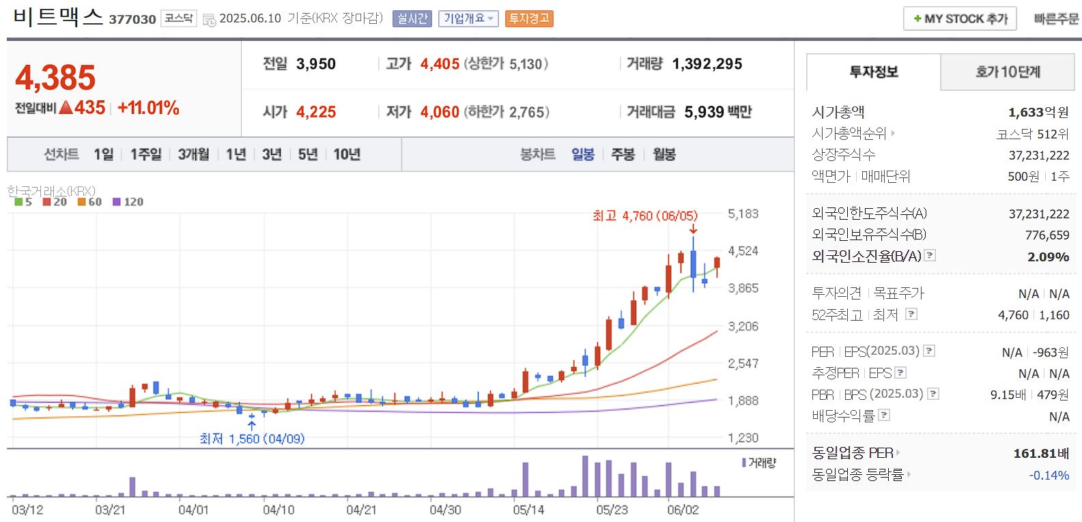Viewport: 1082px width, 522px height.
Task: Click the 시가총액 value 1,633억원
Action: 1038,113
